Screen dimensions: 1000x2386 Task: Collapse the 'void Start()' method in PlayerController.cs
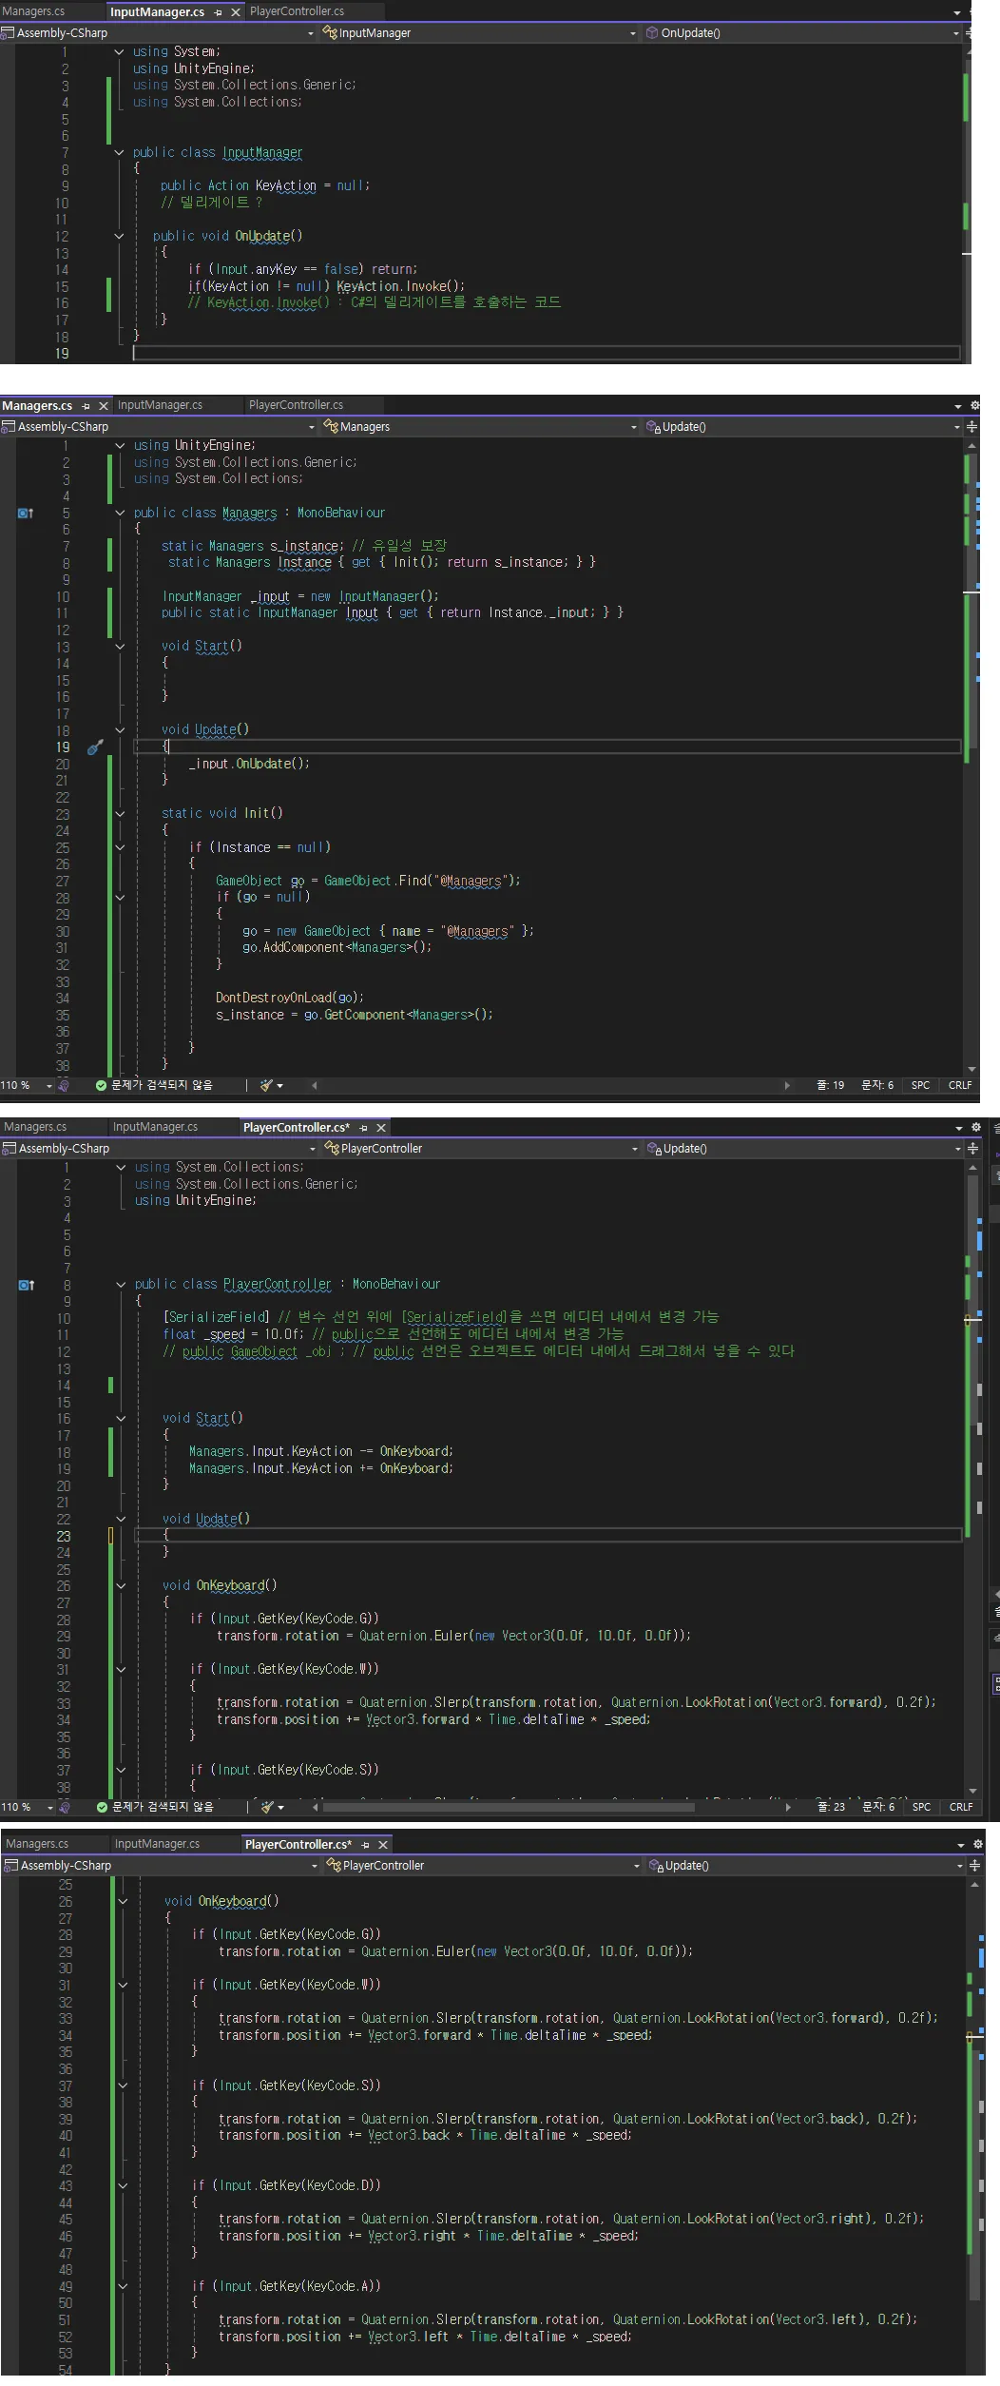[121, 1419]
